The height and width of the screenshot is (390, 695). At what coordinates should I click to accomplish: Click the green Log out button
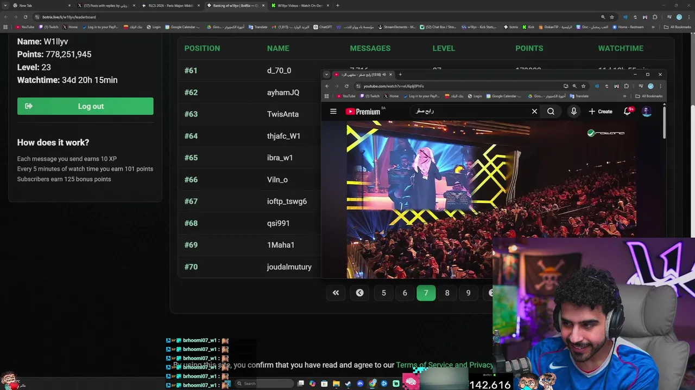click(85, 106)
